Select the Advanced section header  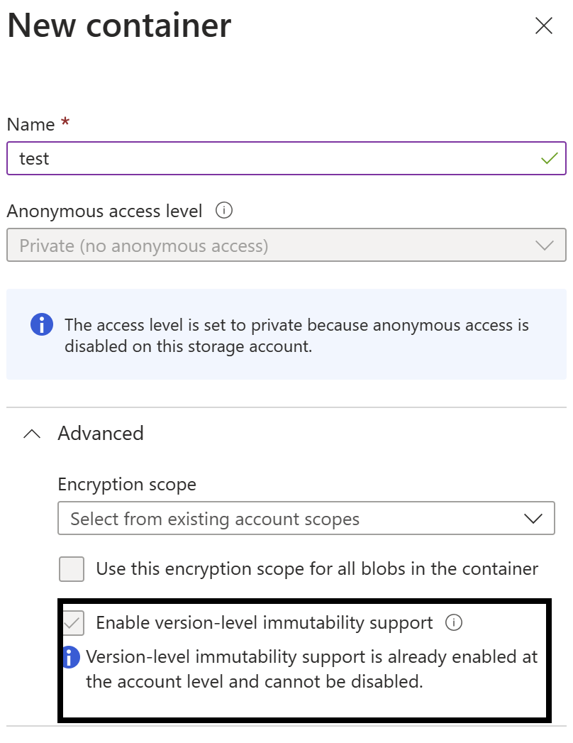(101, 433)
